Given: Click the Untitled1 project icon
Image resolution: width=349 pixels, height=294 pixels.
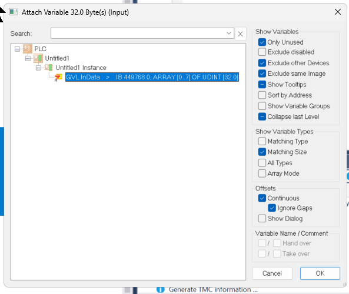Looking at the screenshot, I should [x=38, y=58].
